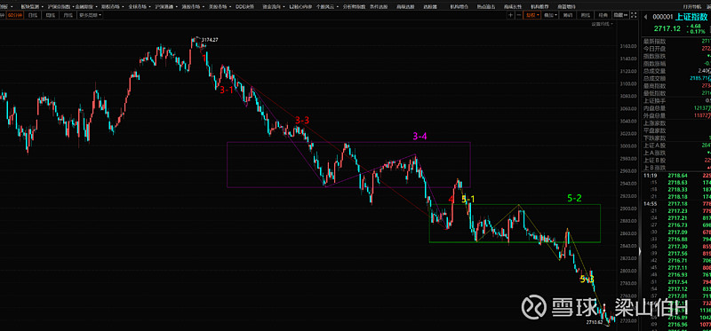Viewport: 711px width, 331px height.
Task: Open the 资金流向 menu
Action: tap(274, 7)
